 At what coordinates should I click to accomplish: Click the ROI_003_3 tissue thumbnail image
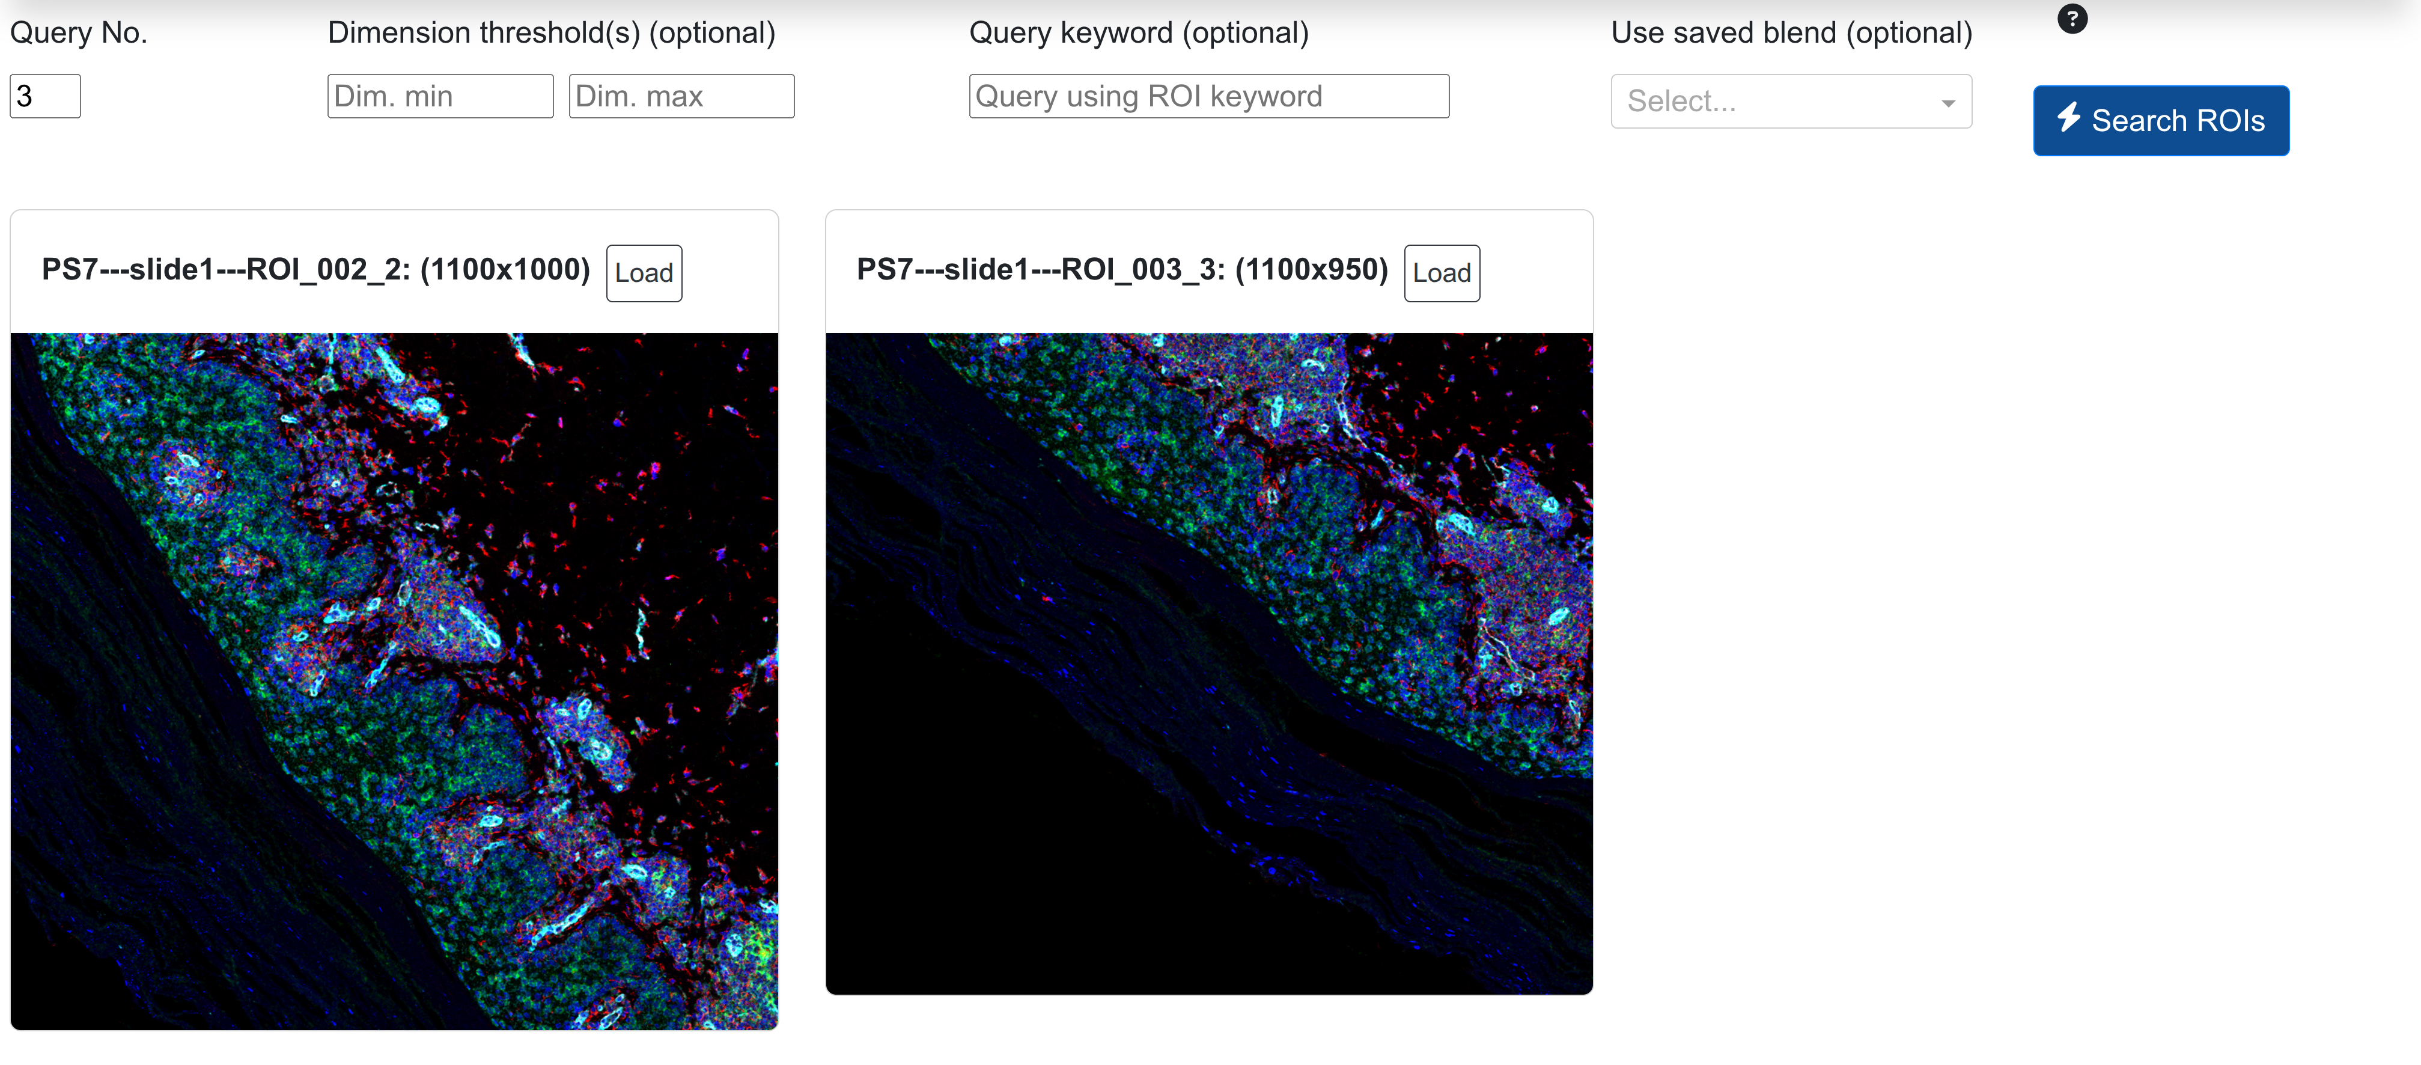pos(1208,663)
